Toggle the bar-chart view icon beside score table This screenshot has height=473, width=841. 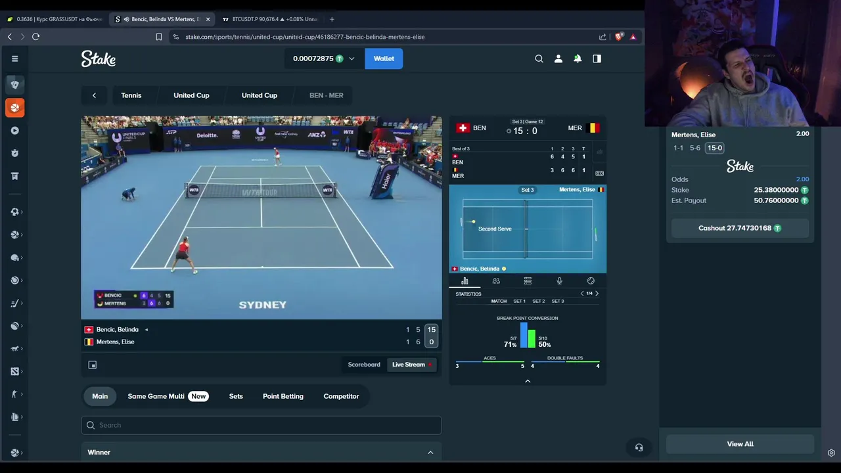[x=599, y=152]
